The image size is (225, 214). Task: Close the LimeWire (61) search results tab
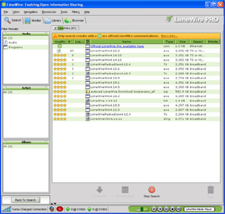pyautogui.click(x=55, y=28)
